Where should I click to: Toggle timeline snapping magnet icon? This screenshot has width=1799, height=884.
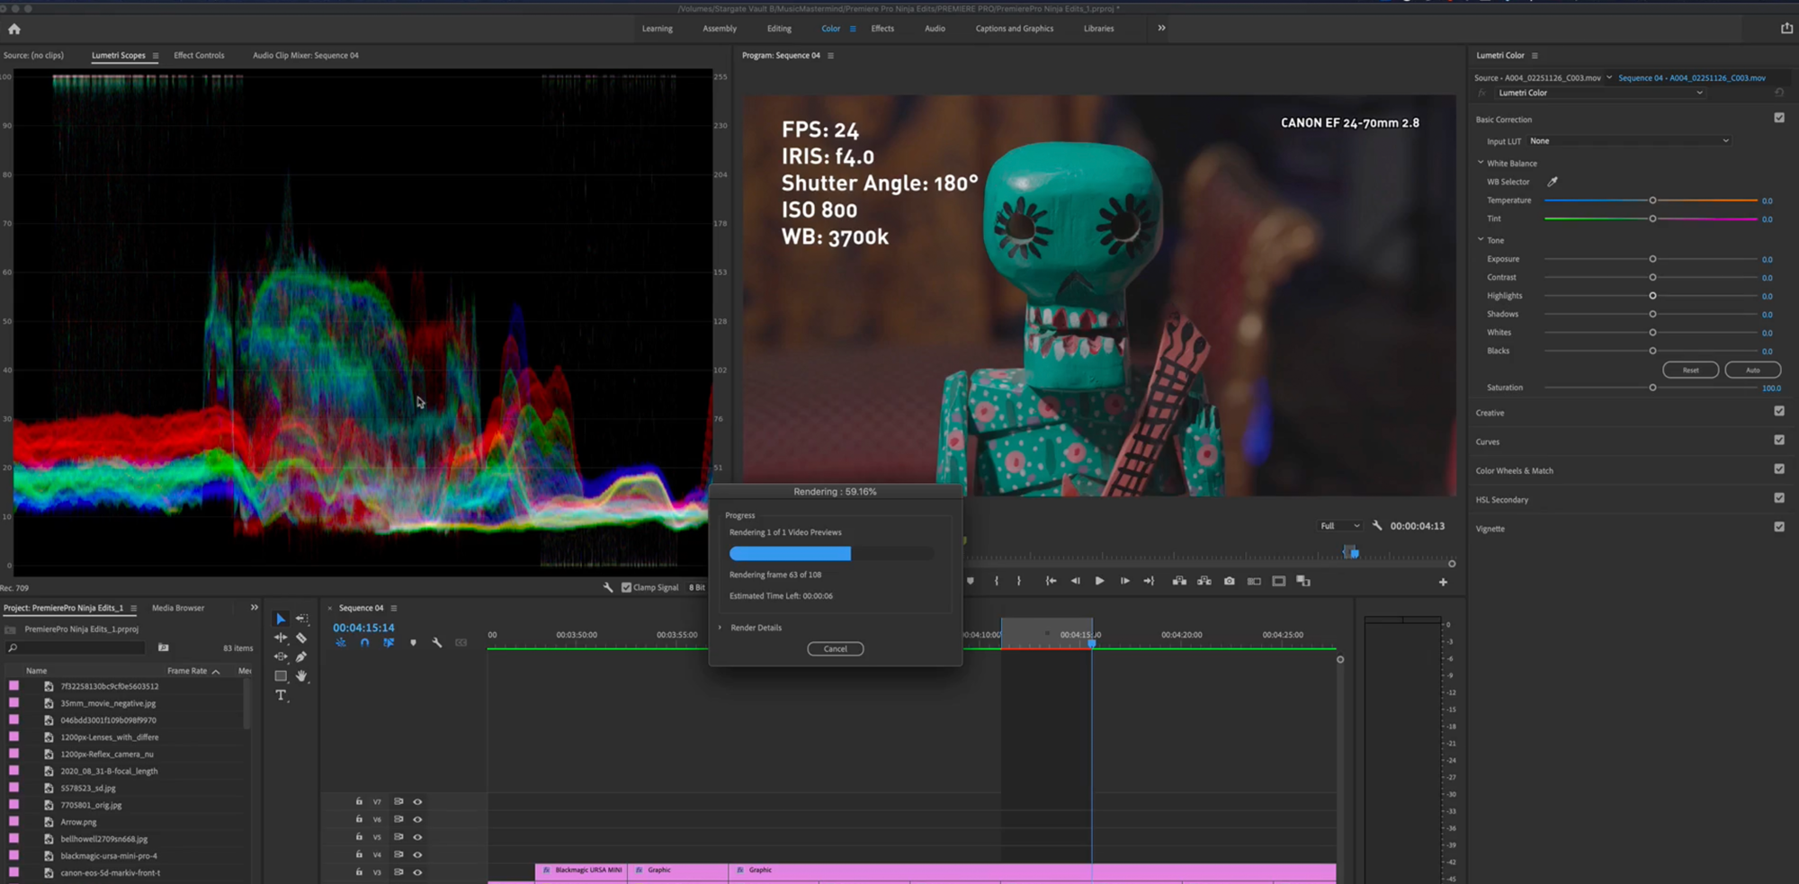tap(364, 643)
